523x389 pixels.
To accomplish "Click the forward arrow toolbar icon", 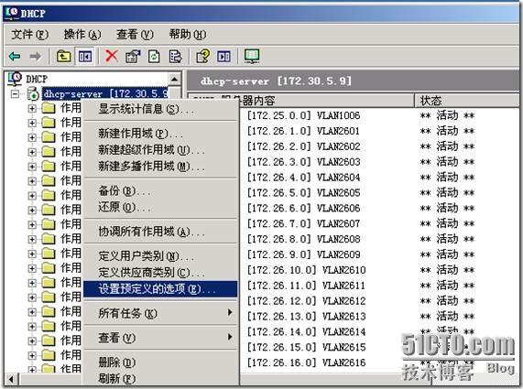I will [x=36, y=57].
